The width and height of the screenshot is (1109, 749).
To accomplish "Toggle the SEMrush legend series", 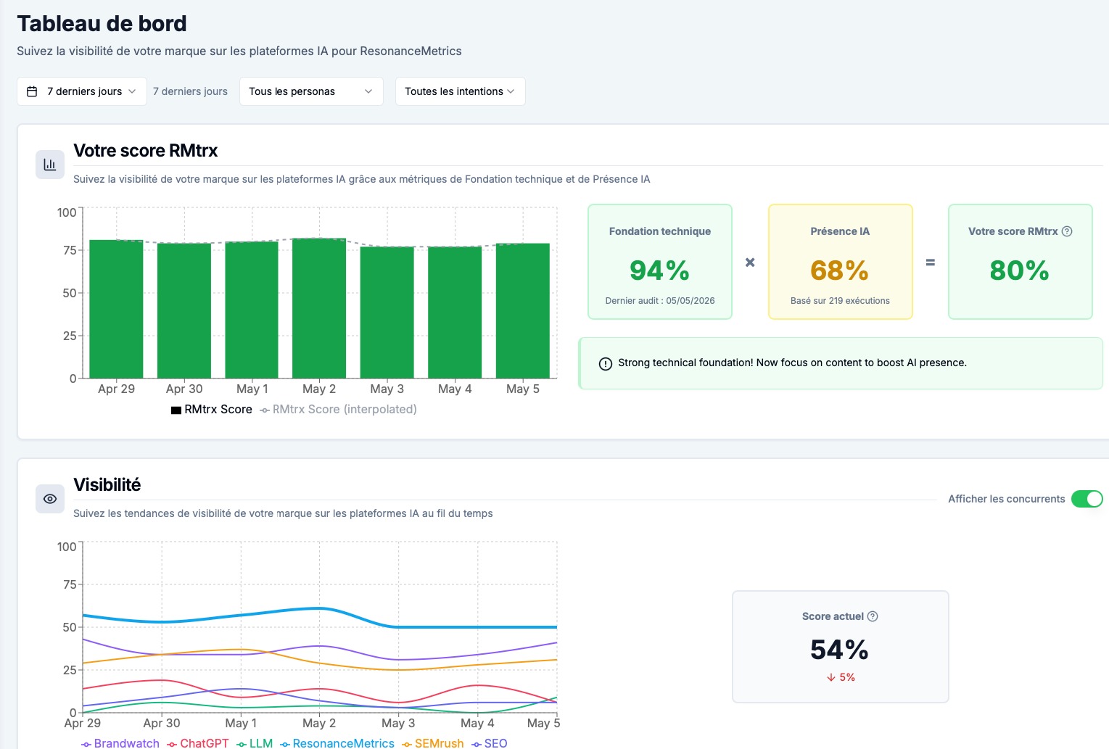I will [433, 743].
